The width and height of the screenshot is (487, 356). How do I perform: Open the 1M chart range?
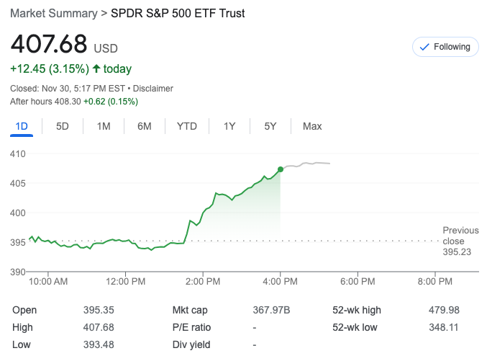[x=104, y=126]
